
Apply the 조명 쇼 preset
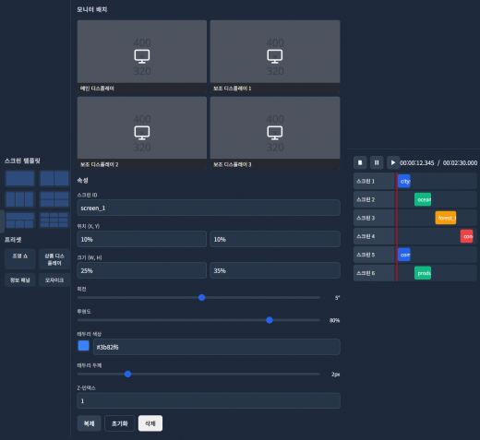[20, 259]
